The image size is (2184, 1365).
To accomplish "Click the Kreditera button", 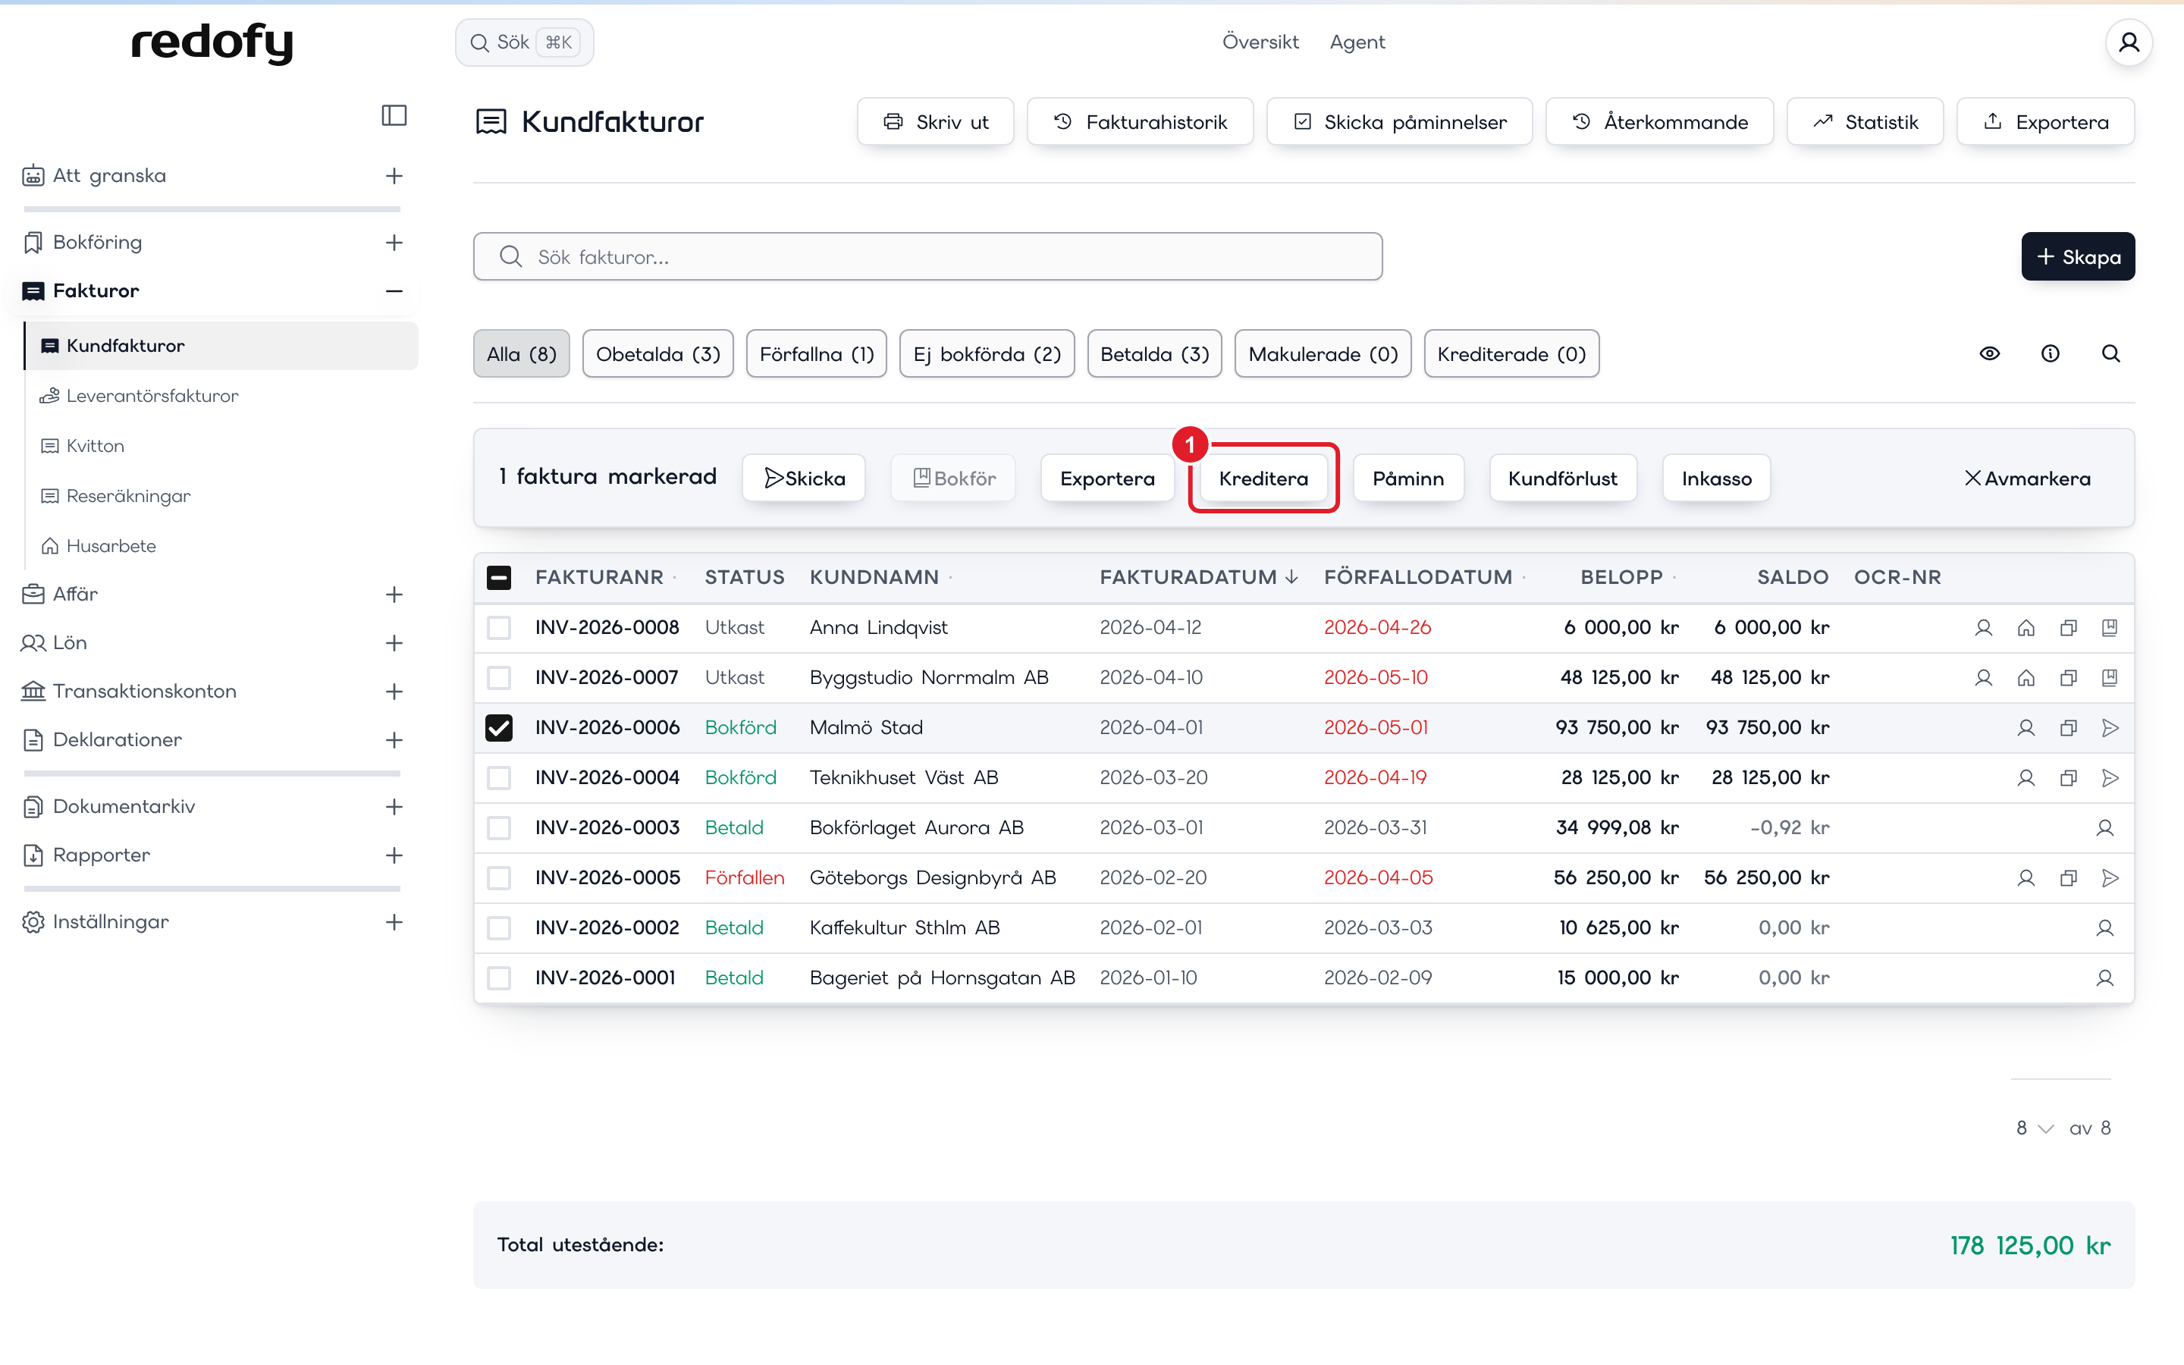I will [x=1263, y=479].
